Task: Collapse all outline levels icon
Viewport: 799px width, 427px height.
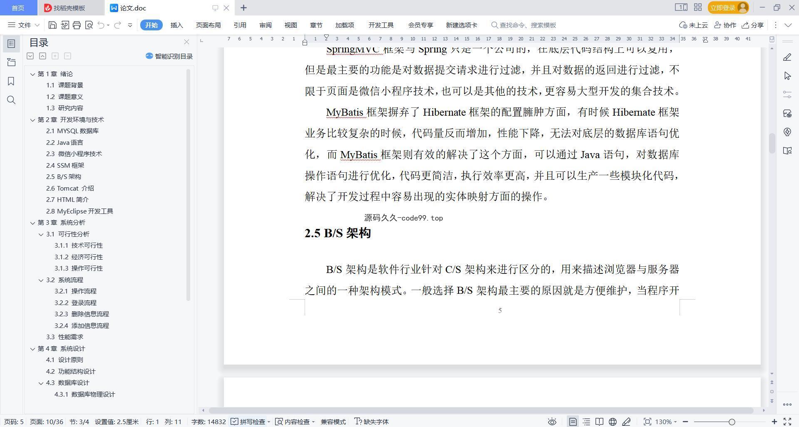Action: pyautogui.click(x=42, y=56)
